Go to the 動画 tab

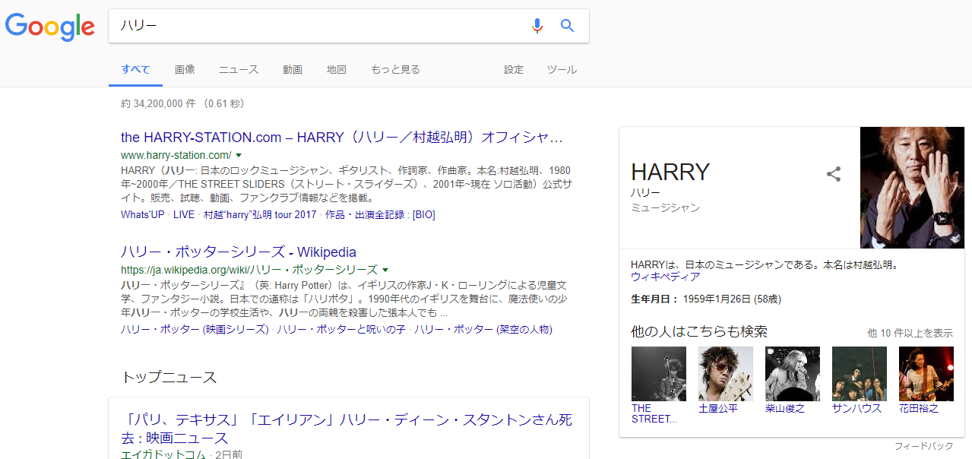[x=293, y=69]
